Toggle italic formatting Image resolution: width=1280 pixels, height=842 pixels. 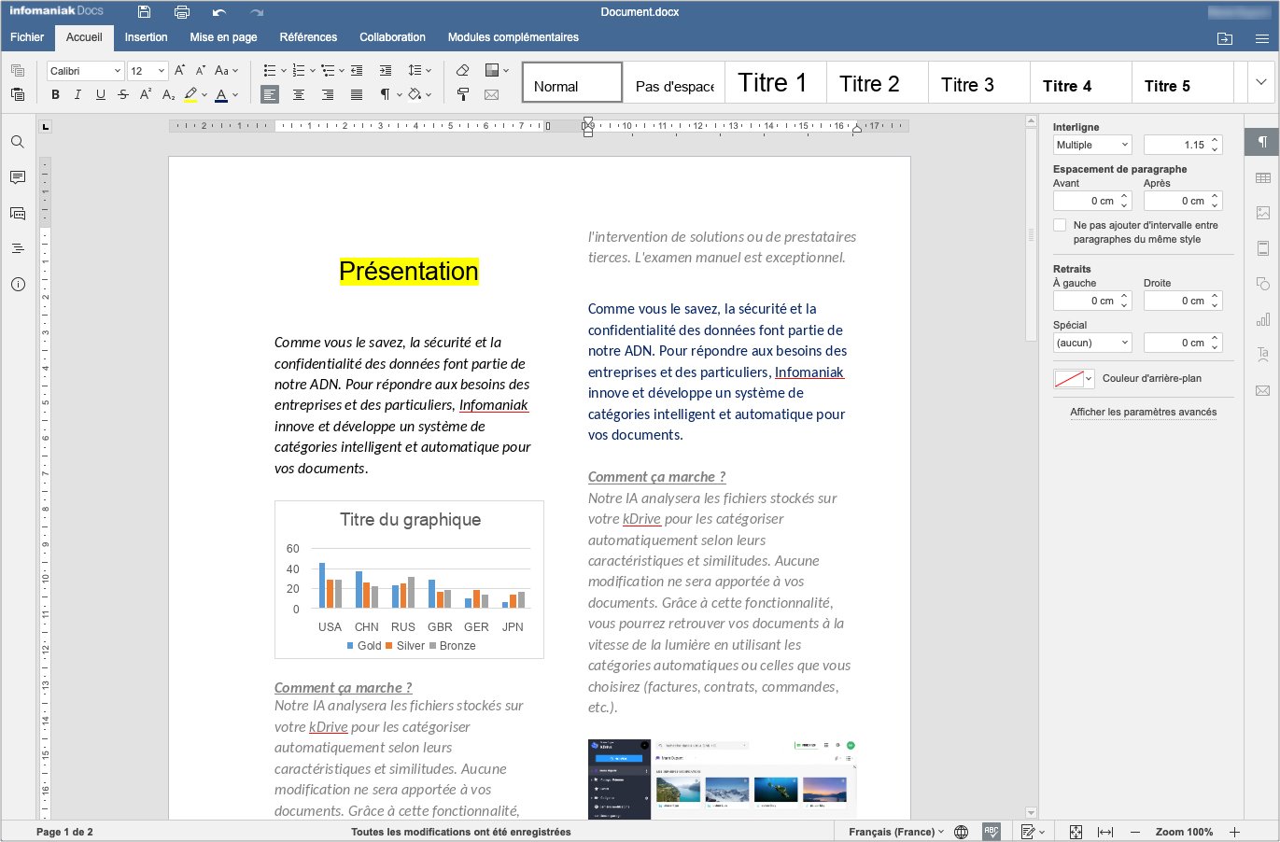coord(77,94)
